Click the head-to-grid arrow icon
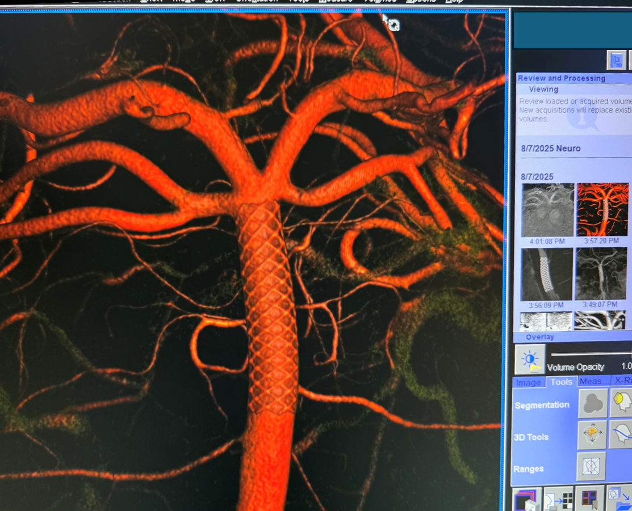Screen dimensions: 632x511 coord(558,500)
